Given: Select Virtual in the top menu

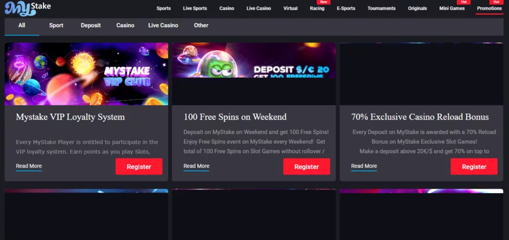Looking at the screenshot, I should tap(290, 9).
